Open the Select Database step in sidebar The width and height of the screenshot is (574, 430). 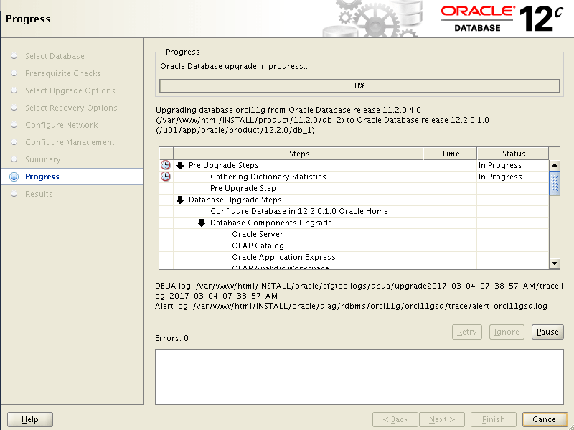[55, 56]
